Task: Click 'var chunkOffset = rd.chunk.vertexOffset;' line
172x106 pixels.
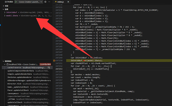Action: [93, 63]
